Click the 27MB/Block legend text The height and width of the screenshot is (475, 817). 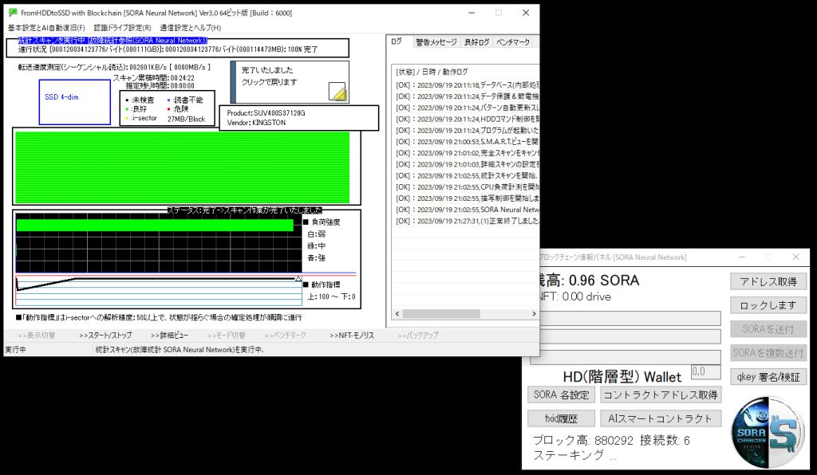pyautogui.click(x=187, y=119)
